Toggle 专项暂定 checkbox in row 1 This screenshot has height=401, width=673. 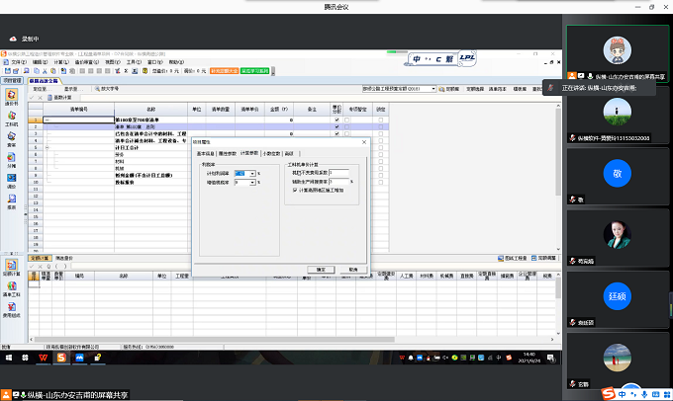347,120
